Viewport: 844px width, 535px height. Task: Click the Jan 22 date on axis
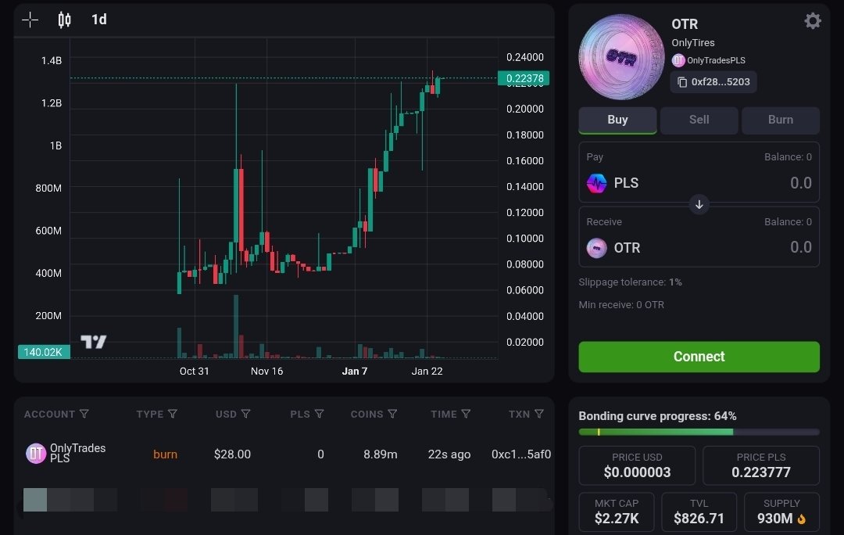[427, 372]
